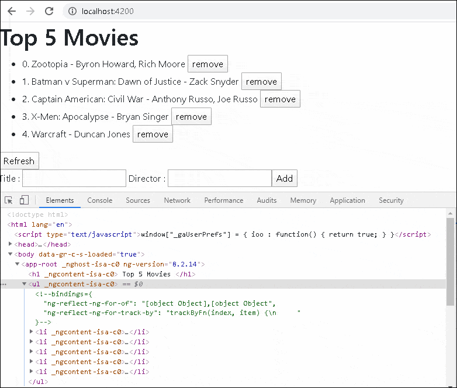This screenshot has width=457, height=388.
Task: Remove Captain American: Civil War entry
Action: pyautogui.click(x=280, y=99)
